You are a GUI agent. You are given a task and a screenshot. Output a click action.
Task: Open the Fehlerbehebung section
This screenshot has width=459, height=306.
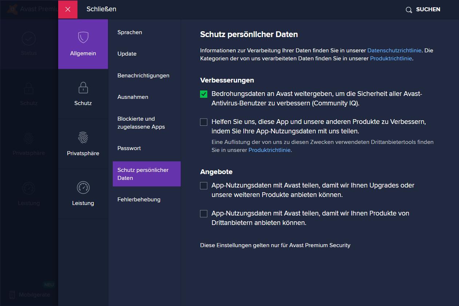[139, 200]
